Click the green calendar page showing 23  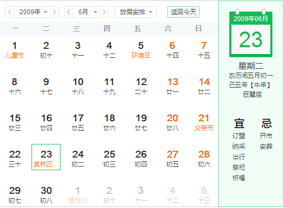point(251,39)
